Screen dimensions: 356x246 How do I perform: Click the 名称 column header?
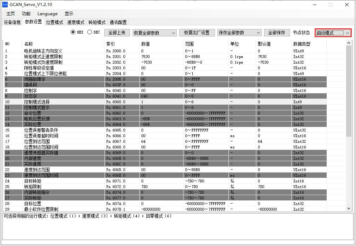pyautogui.click(x=28, y=44)
